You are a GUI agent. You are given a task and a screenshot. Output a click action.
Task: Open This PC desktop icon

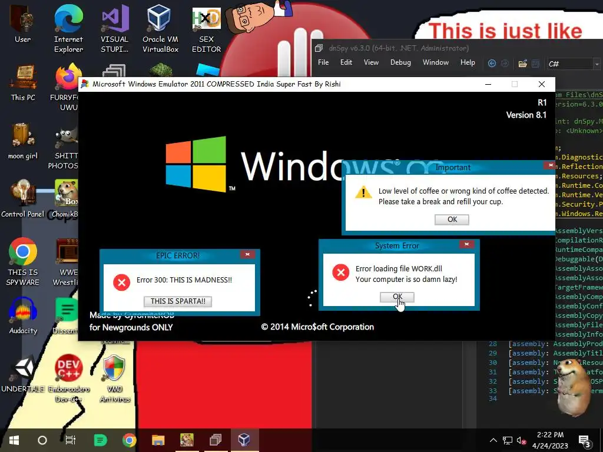pos(23,82)
